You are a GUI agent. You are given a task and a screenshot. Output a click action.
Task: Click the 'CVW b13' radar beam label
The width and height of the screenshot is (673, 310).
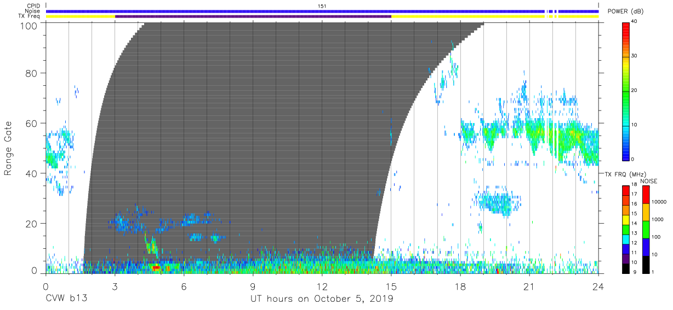click(x=66, y=299)
